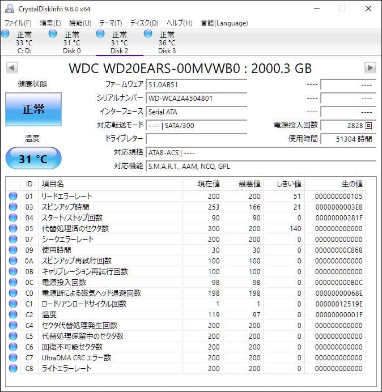Click status orb for ロード/アンロードサイクル回数 row

(13, 304)
